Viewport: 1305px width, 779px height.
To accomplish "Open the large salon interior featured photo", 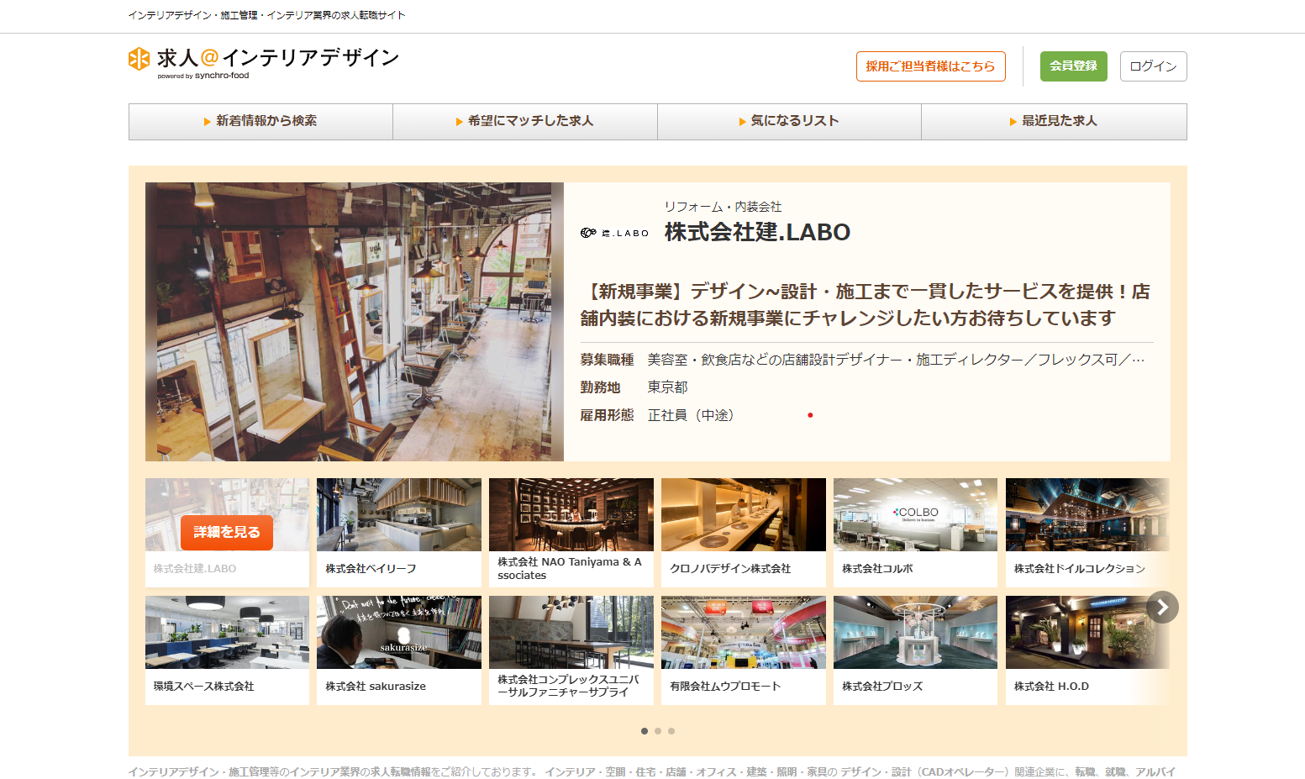I will (355, 322).
